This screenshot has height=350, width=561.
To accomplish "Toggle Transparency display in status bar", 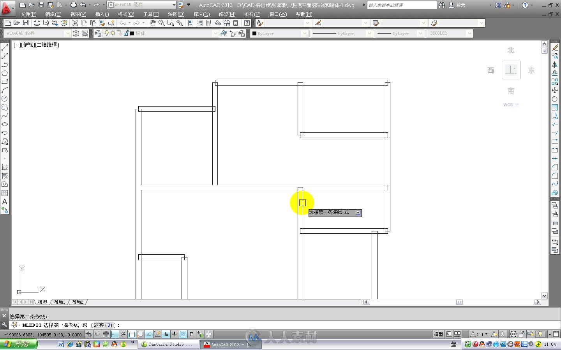I will click(183, 334).
